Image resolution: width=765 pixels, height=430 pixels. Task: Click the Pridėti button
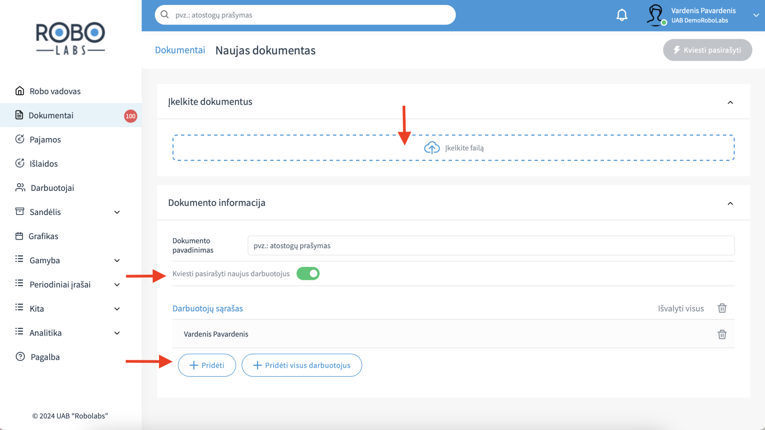pyautogui.click(x=207, y=365)
